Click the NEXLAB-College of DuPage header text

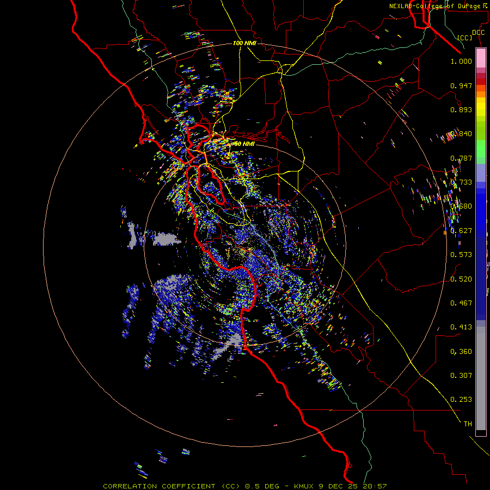438,6
